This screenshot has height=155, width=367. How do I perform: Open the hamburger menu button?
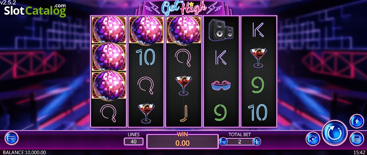point(12,138)
